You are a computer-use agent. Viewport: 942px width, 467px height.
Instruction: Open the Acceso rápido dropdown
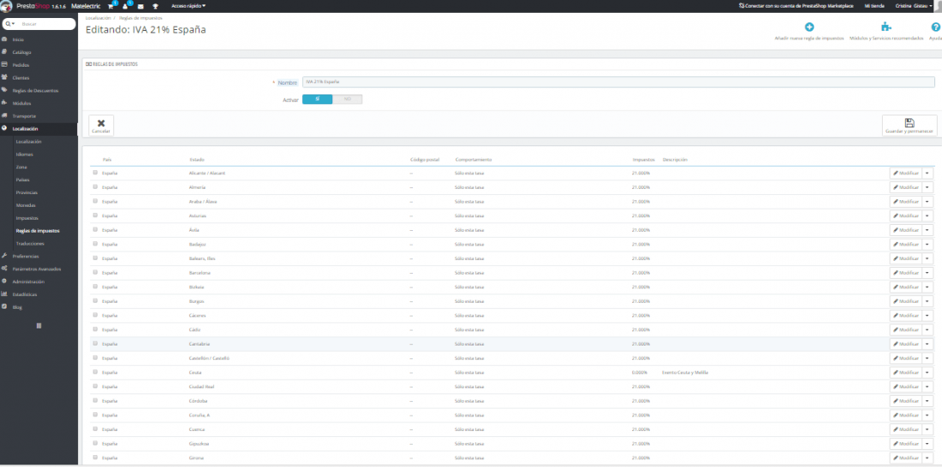pyautogui.click(x=188, y=6)
